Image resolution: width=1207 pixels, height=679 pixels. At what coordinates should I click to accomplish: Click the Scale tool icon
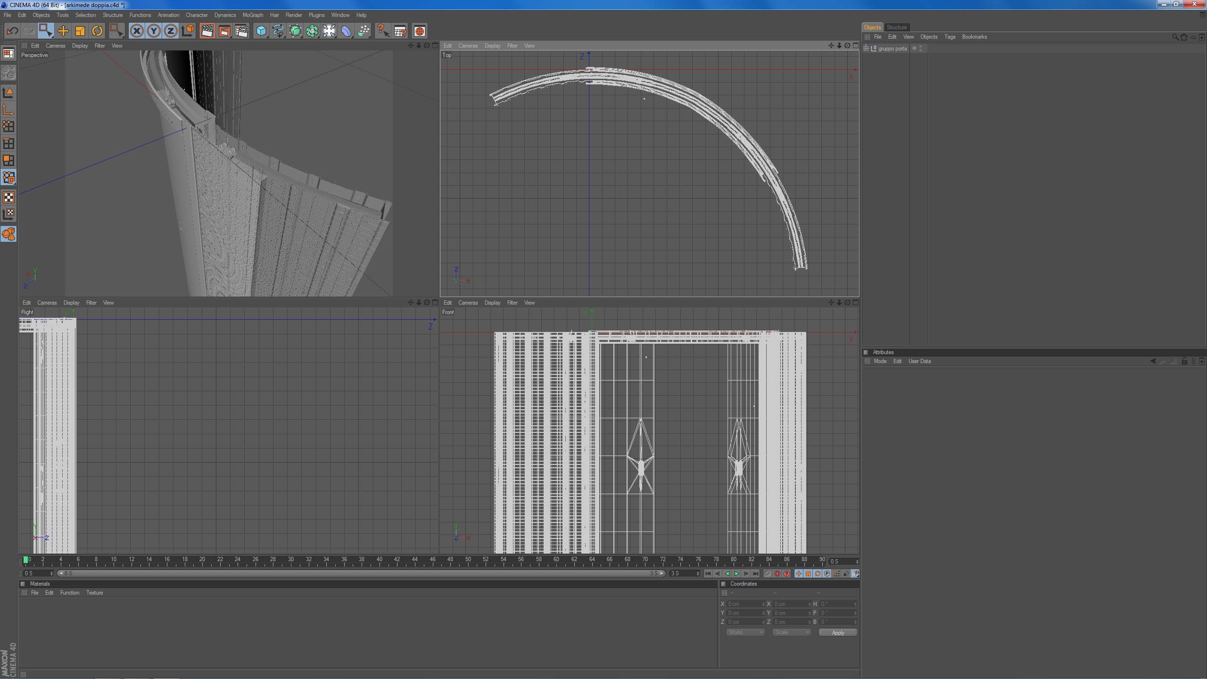pyautogui.click(x=80, y=31)
